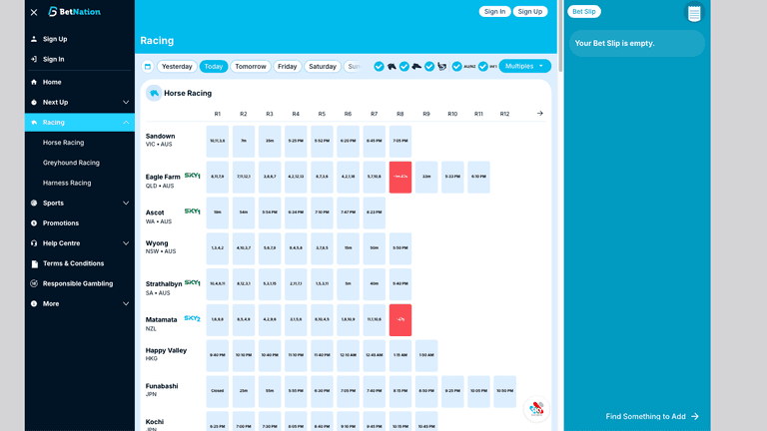Open Greyhound Racing submenu item

71,163
